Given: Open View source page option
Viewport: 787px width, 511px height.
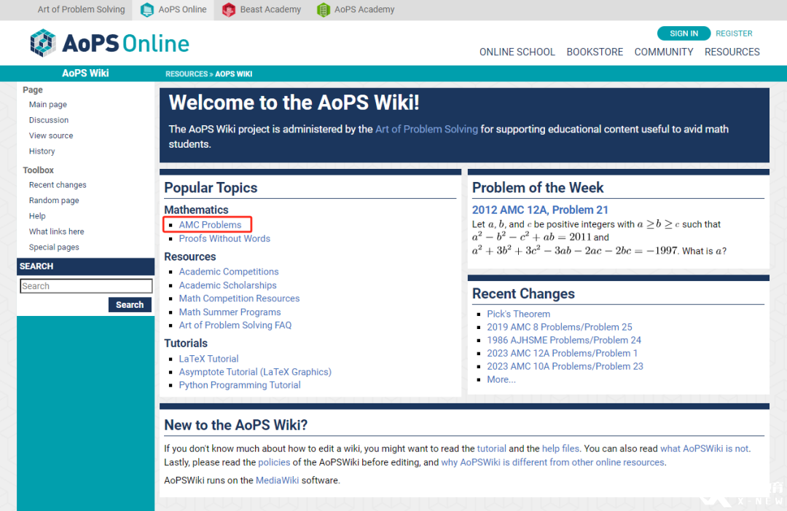Looking at the screenshot, I should point(51,136).
